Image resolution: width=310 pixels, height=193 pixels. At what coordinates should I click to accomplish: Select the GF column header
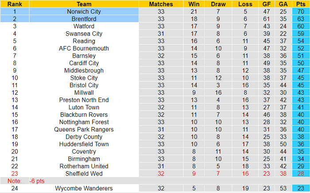(x=266, y=4)
